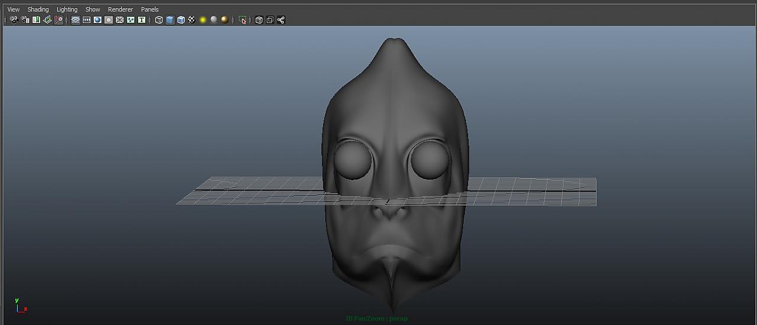The width and height of the screenshot is (757, 325).
Task: Click the head model's left eye sphere
Action: 353,160
